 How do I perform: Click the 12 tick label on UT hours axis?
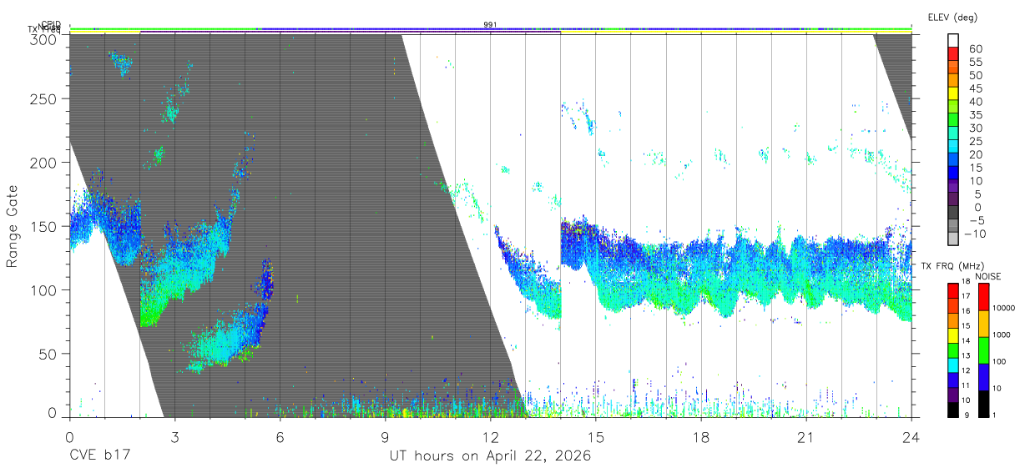coord(490,437)
